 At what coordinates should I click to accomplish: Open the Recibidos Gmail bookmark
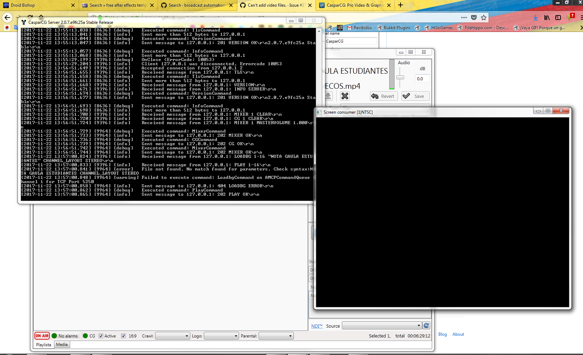pos(359,28)
